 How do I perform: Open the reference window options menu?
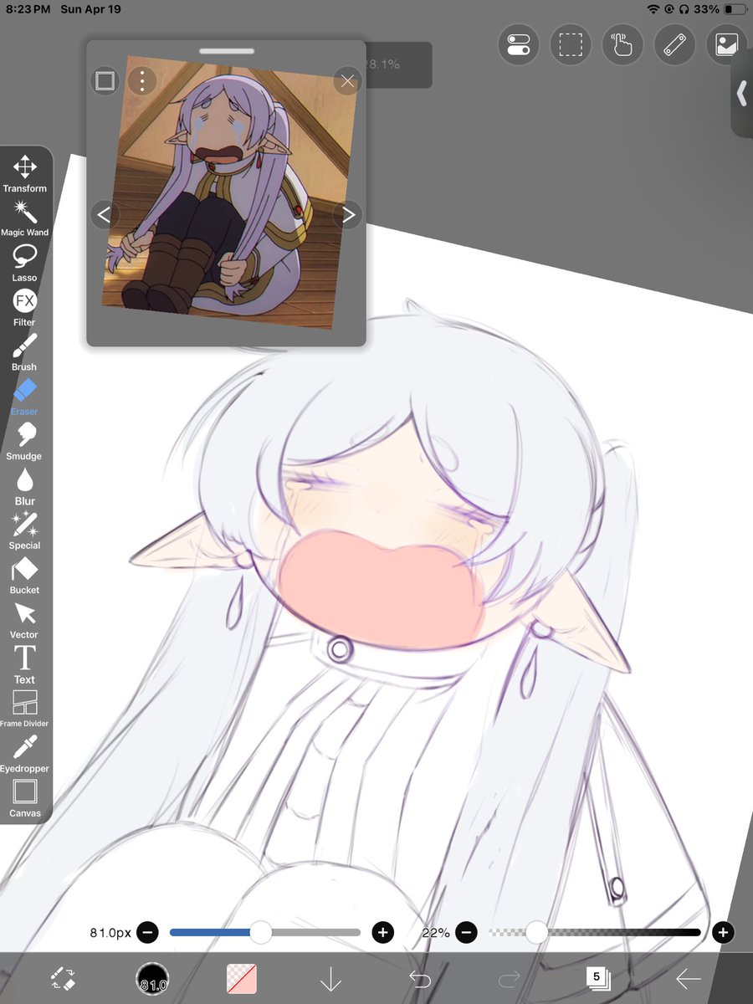[x=143, y=81]
